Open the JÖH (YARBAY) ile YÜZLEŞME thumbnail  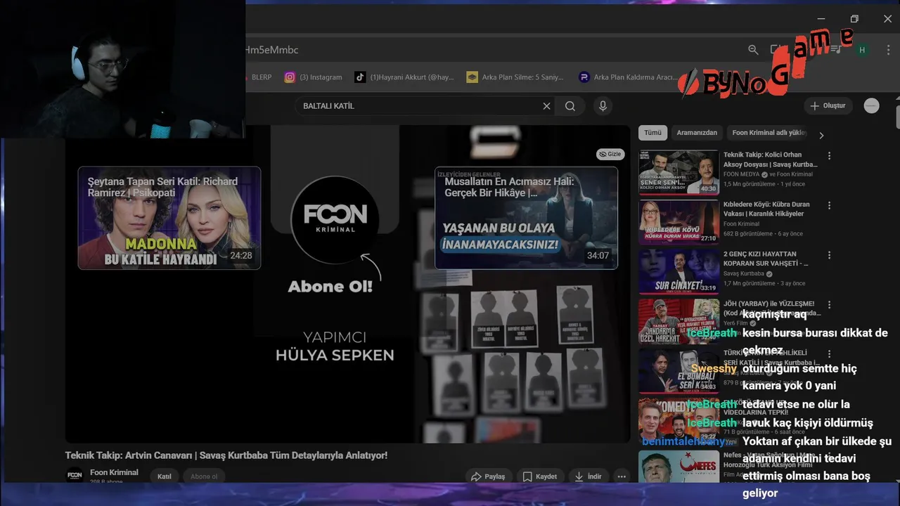(x=679, y=321)
